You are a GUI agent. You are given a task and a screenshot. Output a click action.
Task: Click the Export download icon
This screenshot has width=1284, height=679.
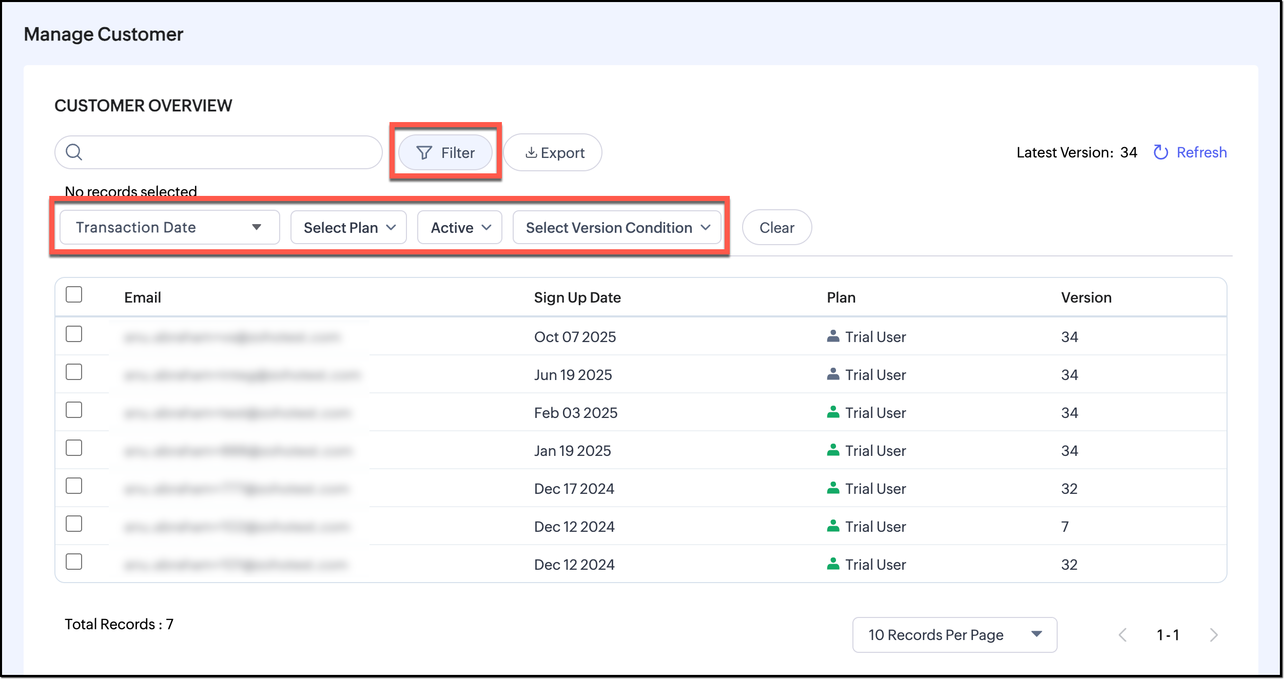pyautogui.click(x=531, y=153)
